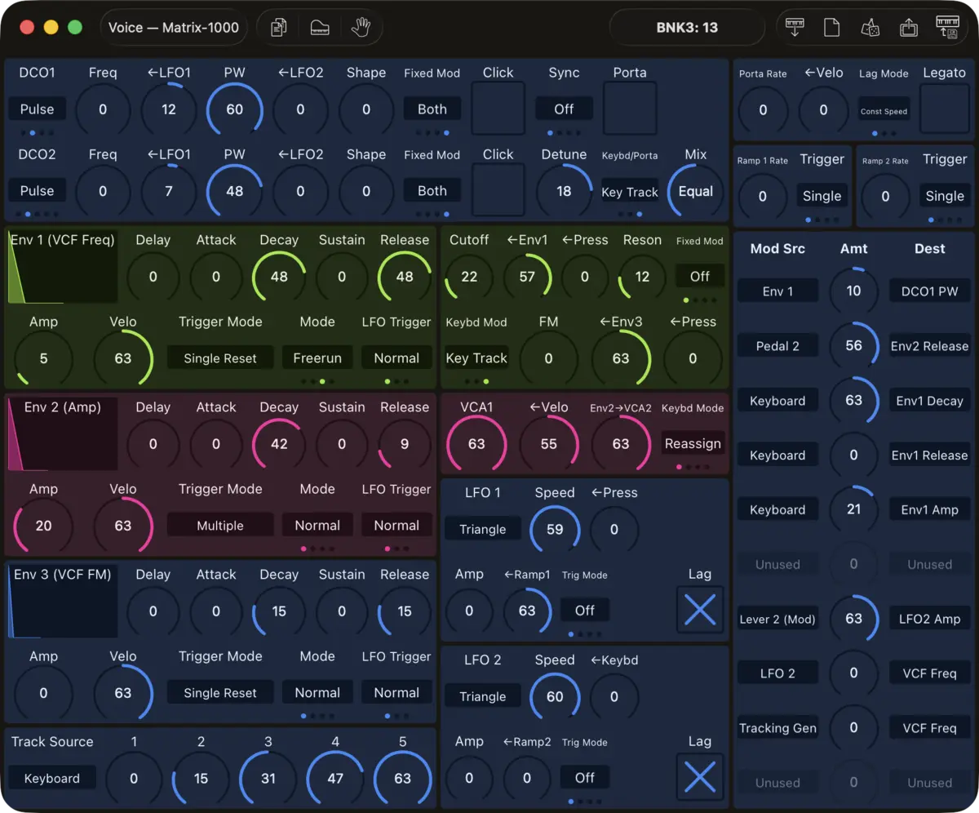Adjust the VCA1 knob at 63
Image resolution: width=979 pixels, height=813 pixels.
coord(476,444)
